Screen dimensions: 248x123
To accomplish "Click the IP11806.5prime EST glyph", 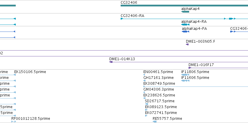I will coord(185,75).
